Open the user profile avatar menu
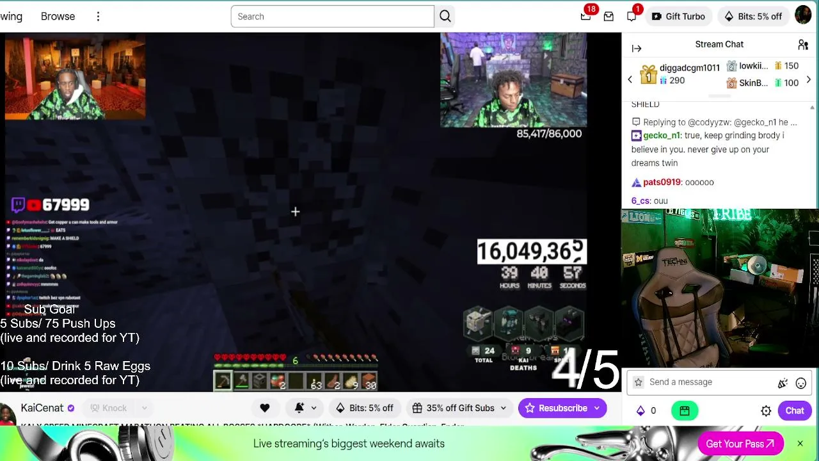 (803, 15)
